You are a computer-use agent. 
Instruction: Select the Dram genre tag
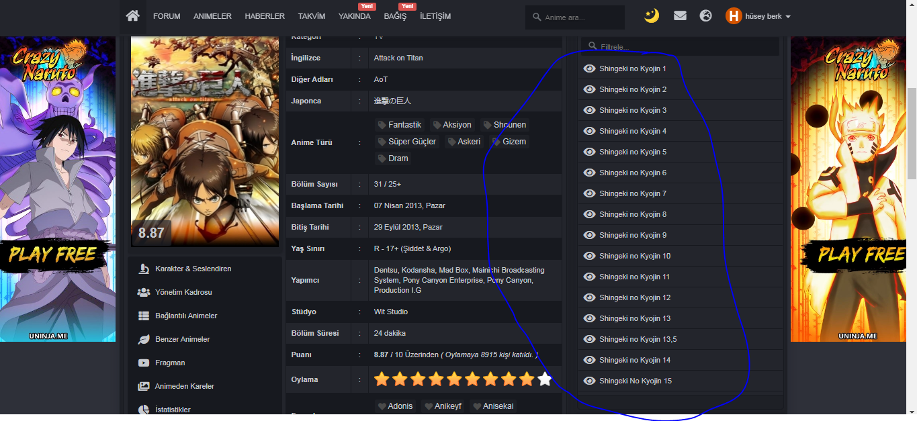click(393, 158)
